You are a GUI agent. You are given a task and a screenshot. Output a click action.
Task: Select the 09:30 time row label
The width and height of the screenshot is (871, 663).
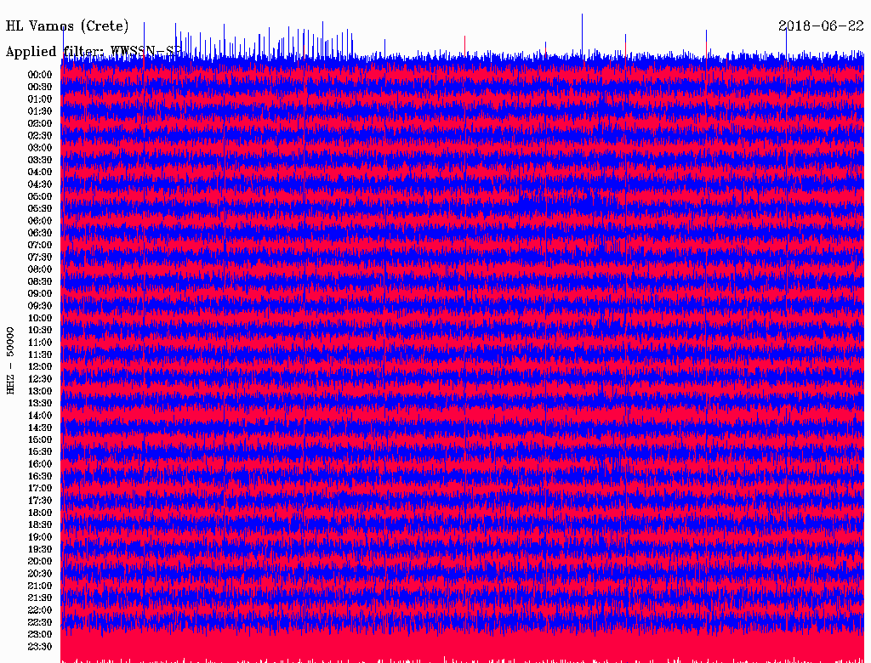[x=39, y=306]
